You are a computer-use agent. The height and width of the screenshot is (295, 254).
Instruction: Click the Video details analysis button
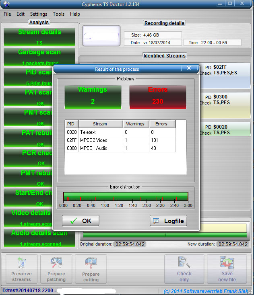click(x=28, y=218)
